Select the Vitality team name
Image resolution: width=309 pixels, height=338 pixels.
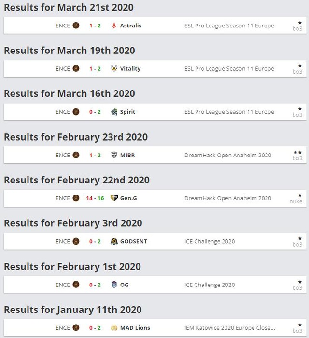130,68
